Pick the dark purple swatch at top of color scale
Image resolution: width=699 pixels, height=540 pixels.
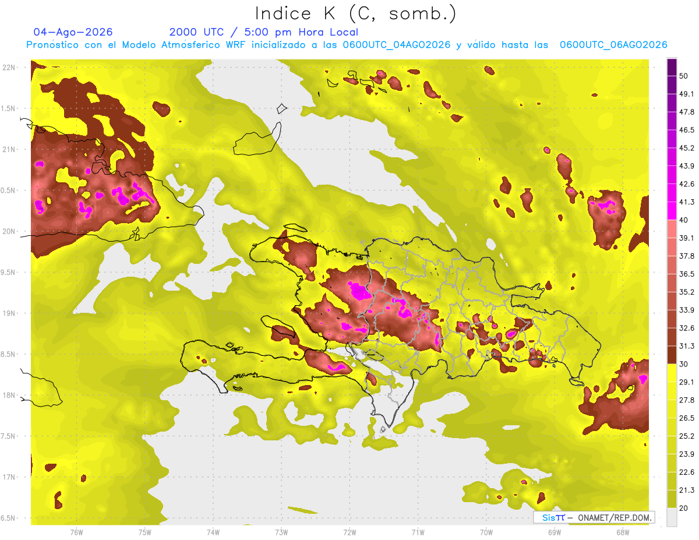click(672, 68)
